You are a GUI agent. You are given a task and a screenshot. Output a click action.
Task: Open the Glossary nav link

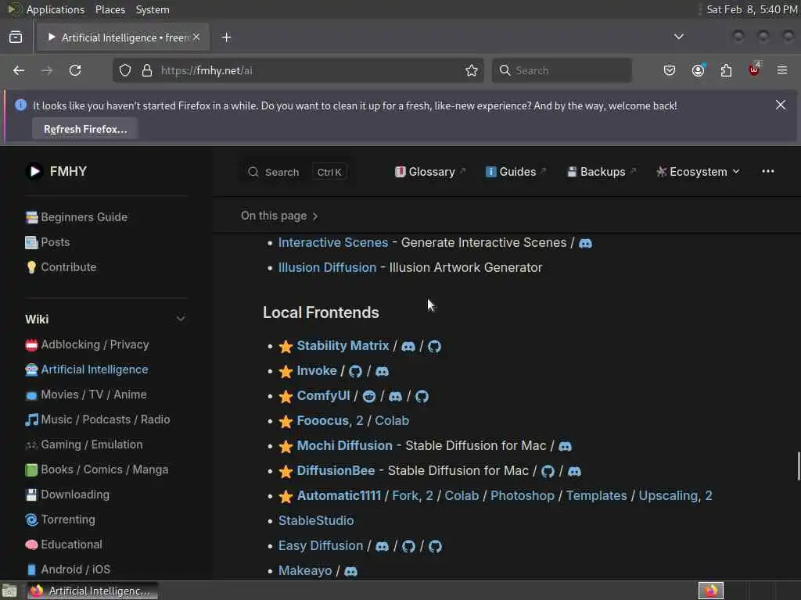429,172
